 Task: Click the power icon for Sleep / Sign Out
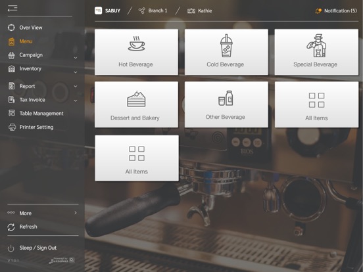(x=11, y=248)
